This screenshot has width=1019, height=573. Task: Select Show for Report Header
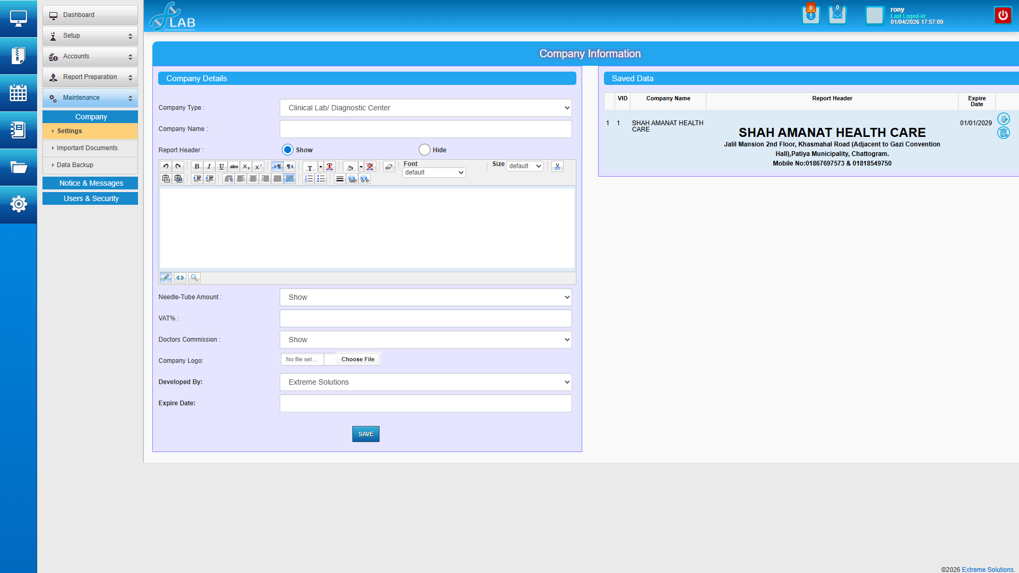tap(288, 150)
